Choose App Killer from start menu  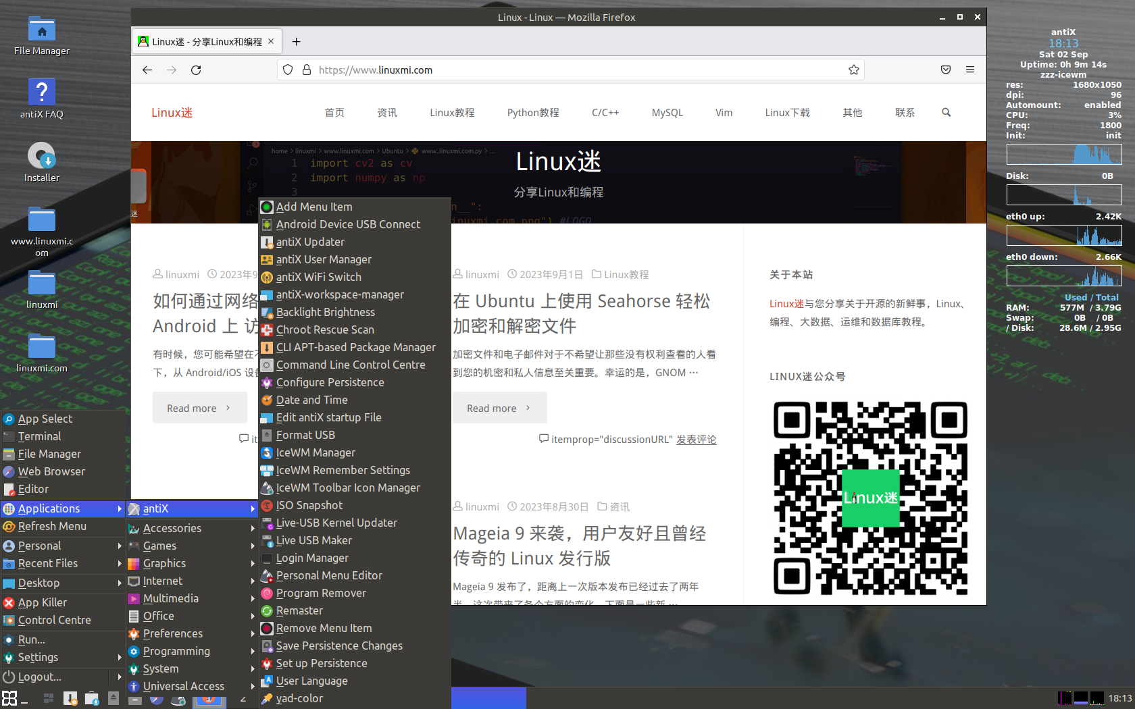[x=63, y=602]
